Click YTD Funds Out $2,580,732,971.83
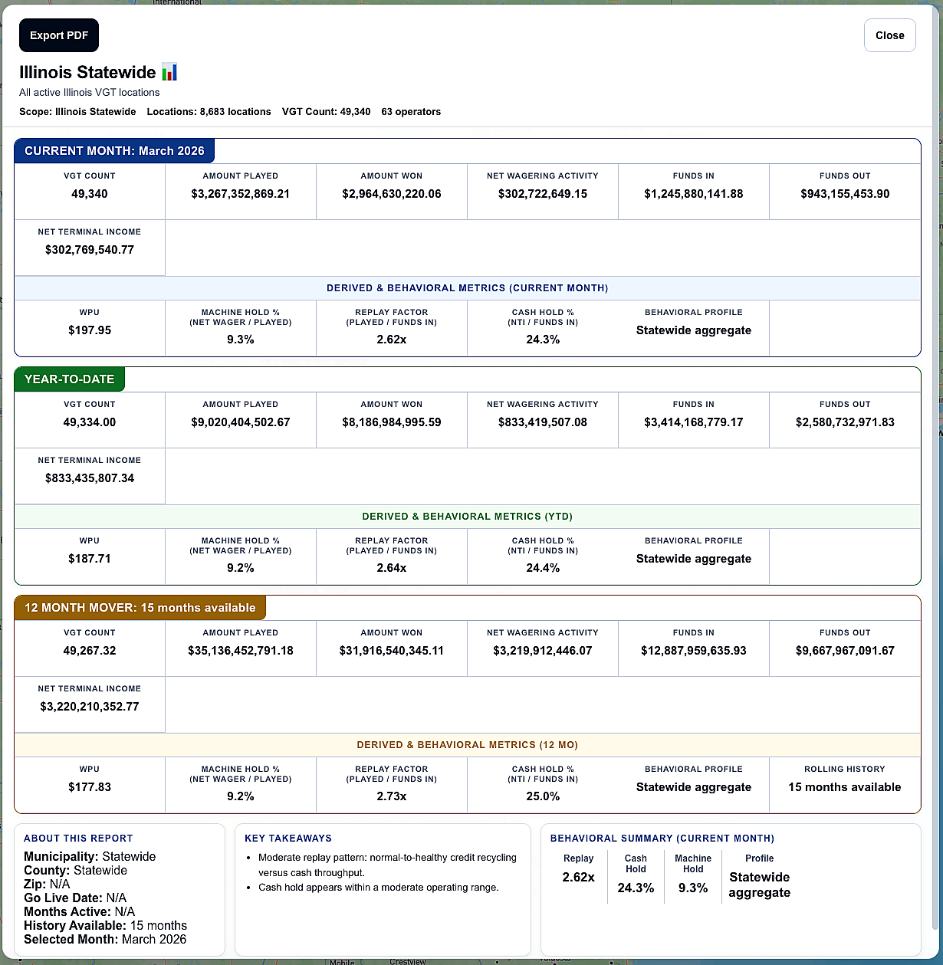 pyautogui.click(x=845, y=422)
